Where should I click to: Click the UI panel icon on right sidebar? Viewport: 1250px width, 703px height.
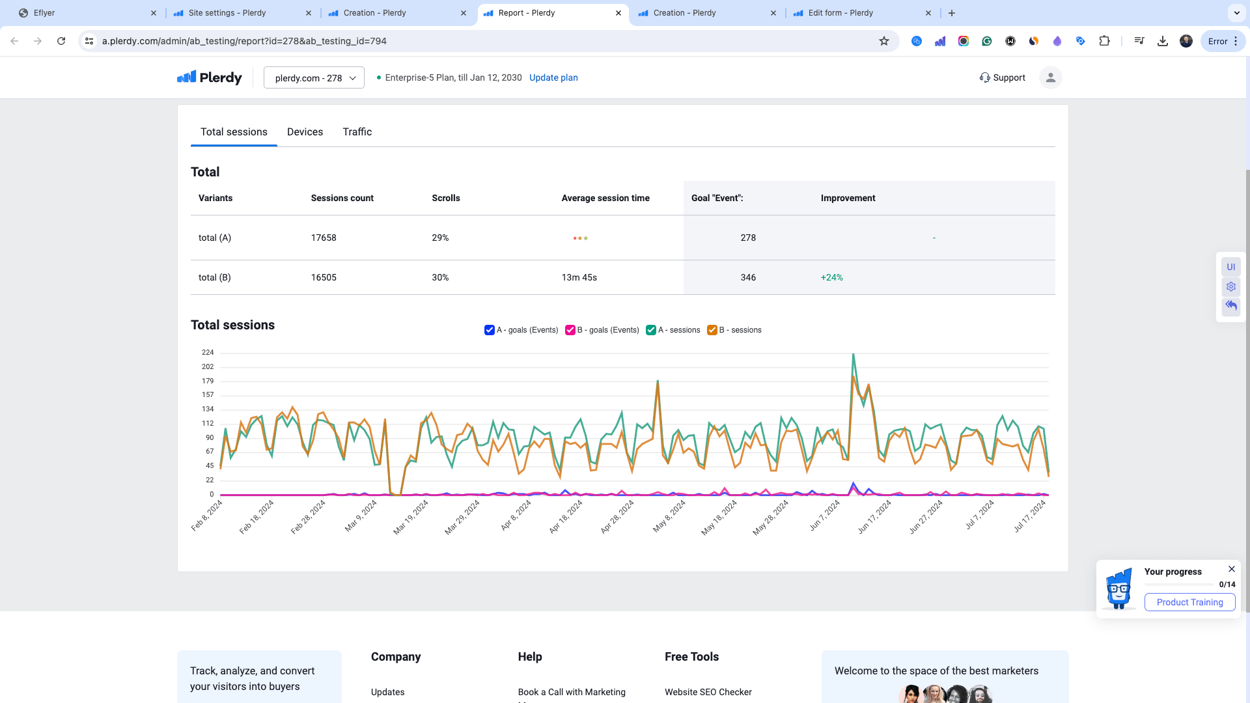pyautogui.click(x=1231, y=267)
